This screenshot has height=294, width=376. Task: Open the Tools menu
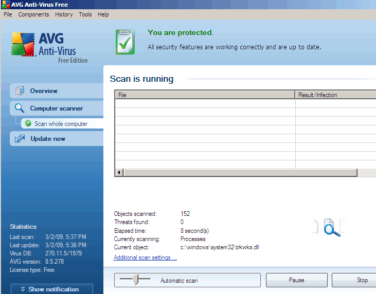[x=85, y=14]
